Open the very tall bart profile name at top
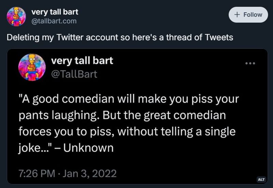The height and width of the screenshot is (188, 273). pos(55,12)
